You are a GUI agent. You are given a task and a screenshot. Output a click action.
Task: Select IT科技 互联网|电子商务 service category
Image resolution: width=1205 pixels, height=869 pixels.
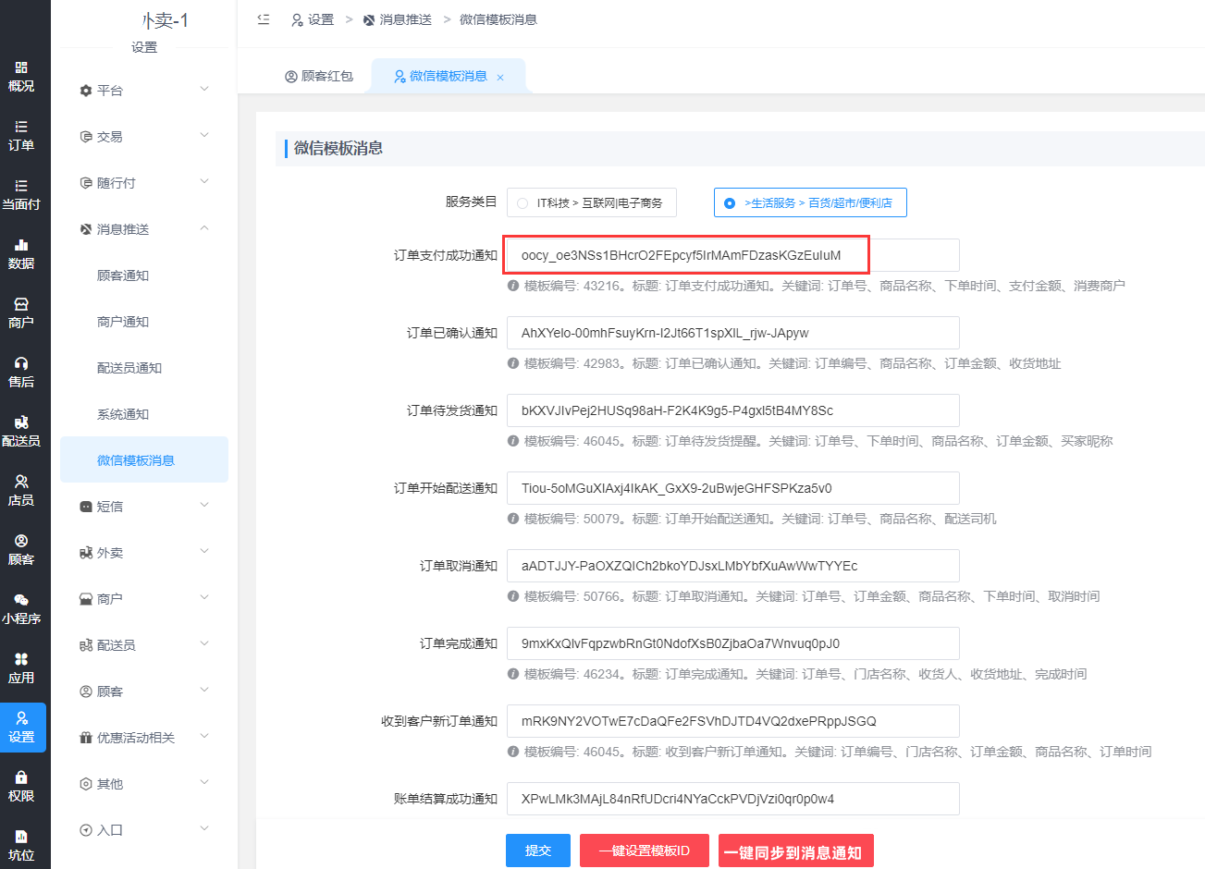[x=591, y=202]
